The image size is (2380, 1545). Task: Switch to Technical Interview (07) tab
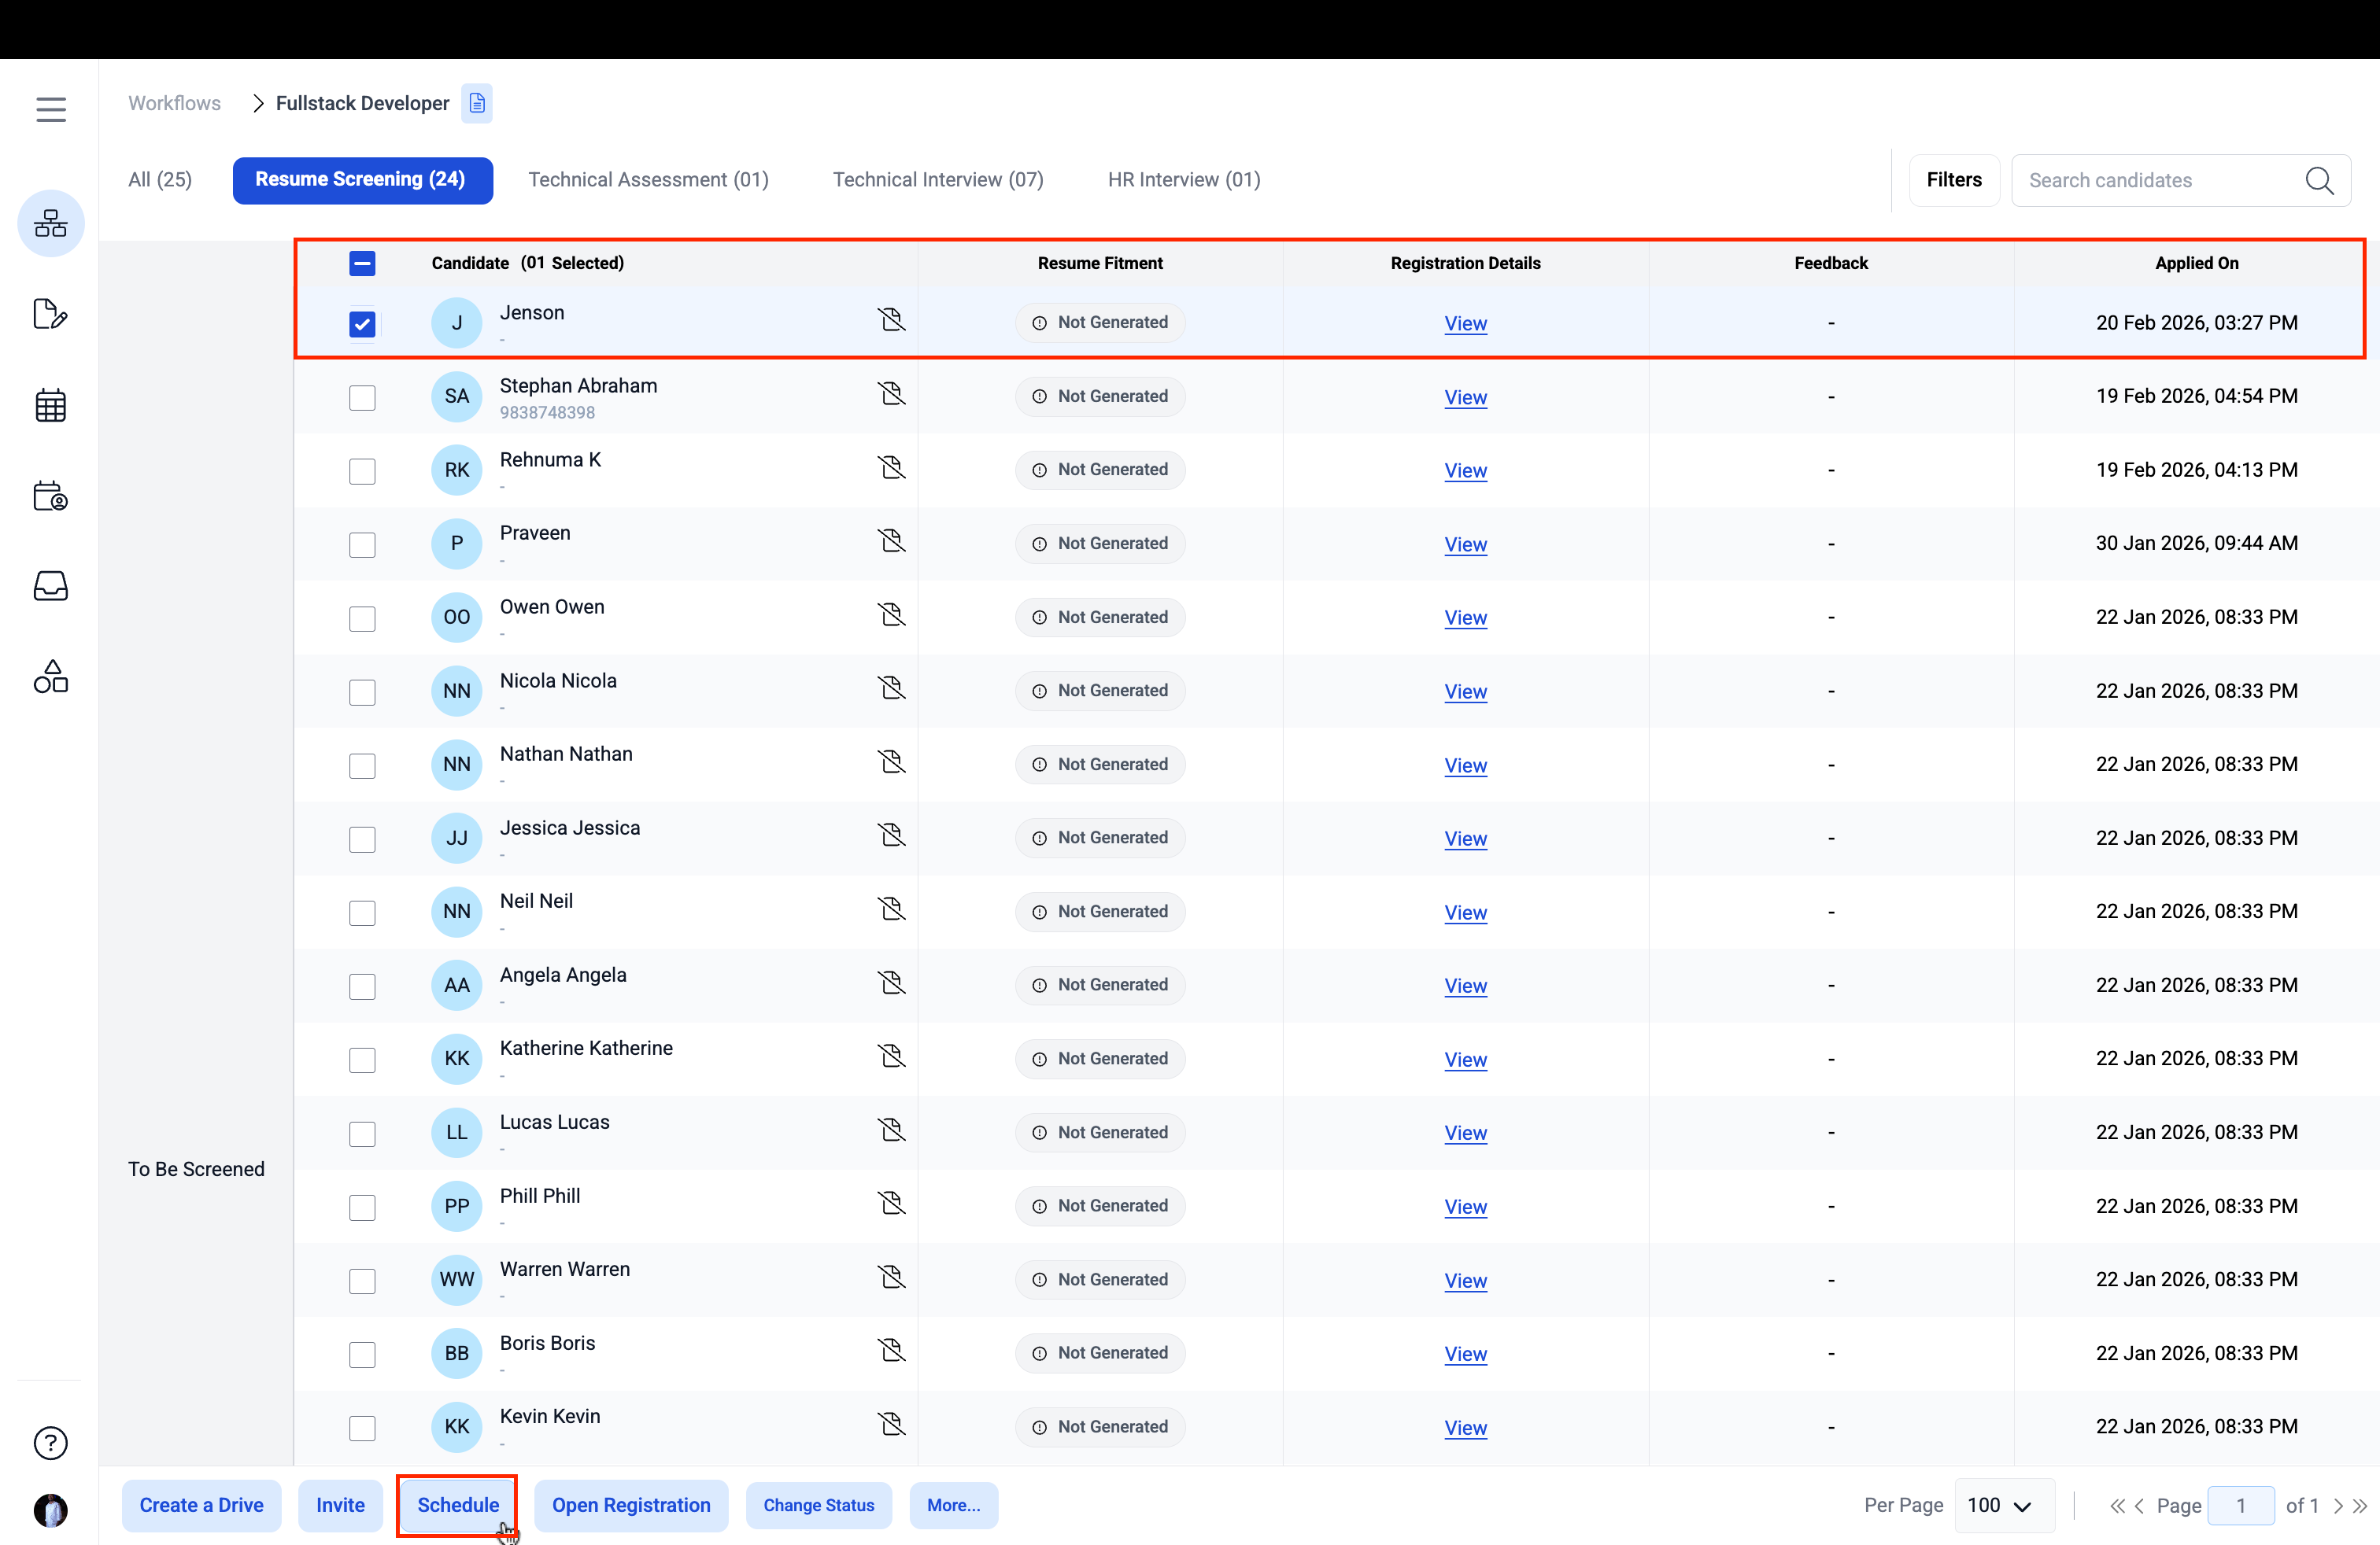[x=938, y=180]
